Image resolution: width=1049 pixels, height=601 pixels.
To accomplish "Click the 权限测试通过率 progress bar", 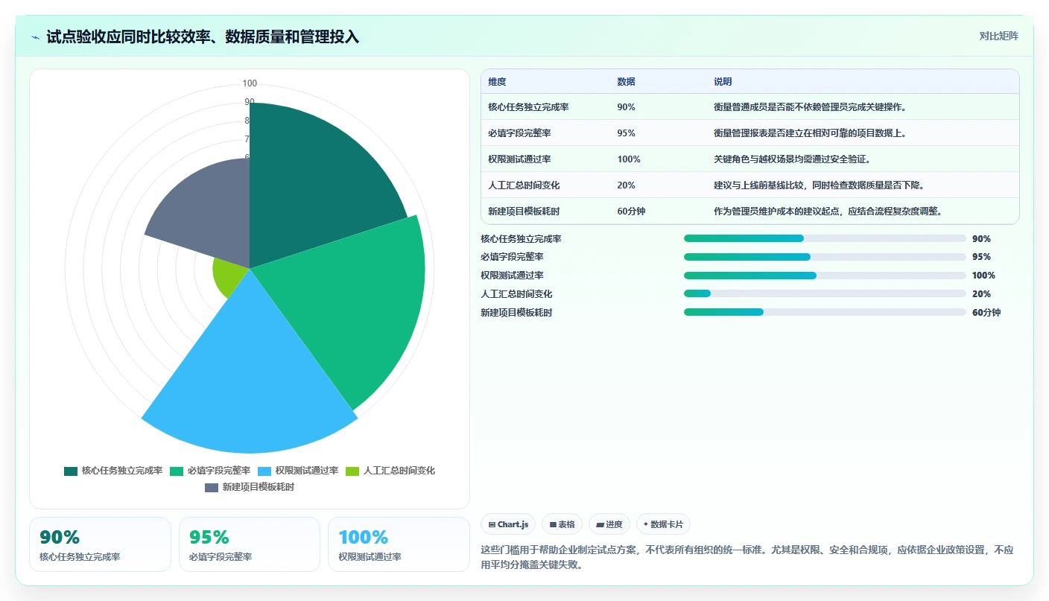I will (825, 276).
